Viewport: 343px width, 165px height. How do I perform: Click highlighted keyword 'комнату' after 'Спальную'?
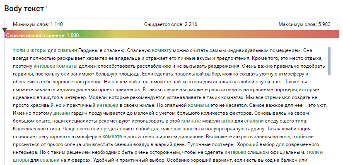tap(162, 50)
